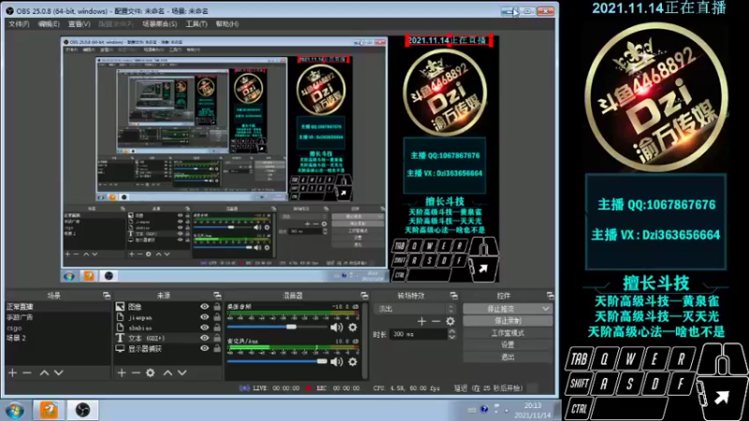This screenshot has width=749, height=421.
Task: Hide the shubiao source with eye icon
Action: coord(204,327)
